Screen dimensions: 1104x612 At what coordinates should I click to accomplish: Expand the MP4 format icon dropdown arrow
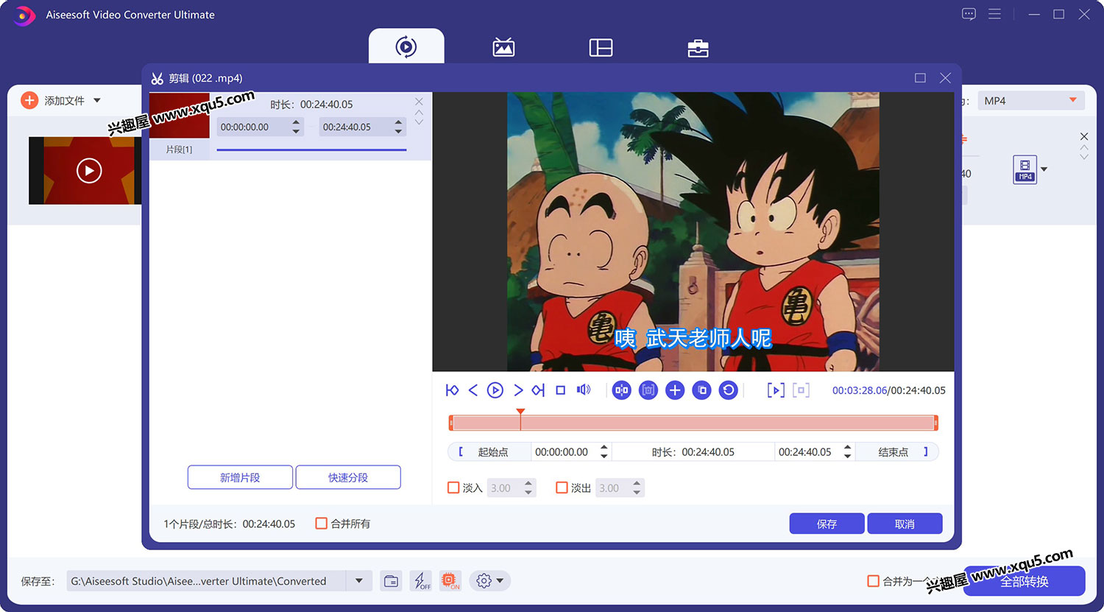coord(1044,169)
